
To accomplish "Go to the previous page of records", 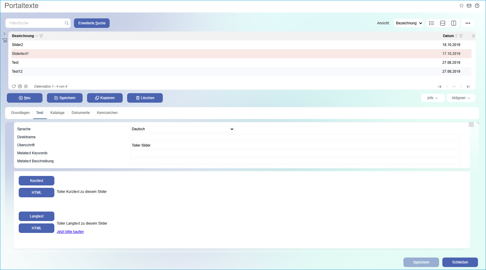I will (447, 87).
